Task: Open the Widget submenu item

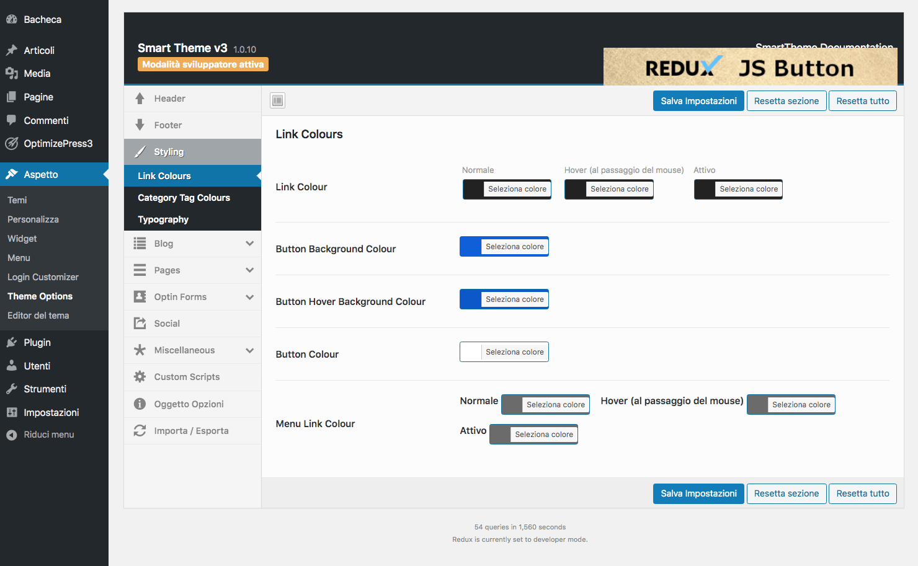Action: pyautogui.click(x=22, y=239)
